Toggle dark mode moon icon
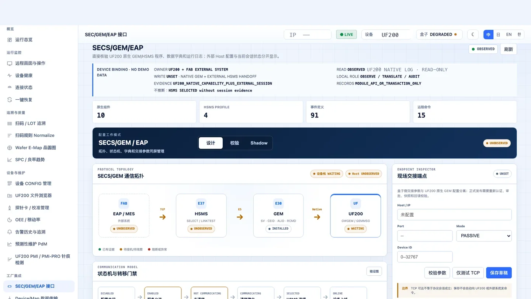This screenshot has height=299, width=531. click(473, 34)
